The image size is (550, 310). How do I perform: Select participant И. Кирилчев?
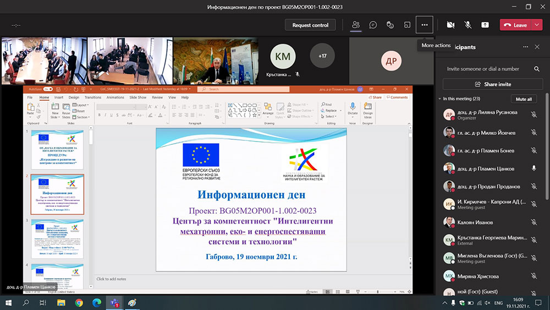(x=491, y=204)
